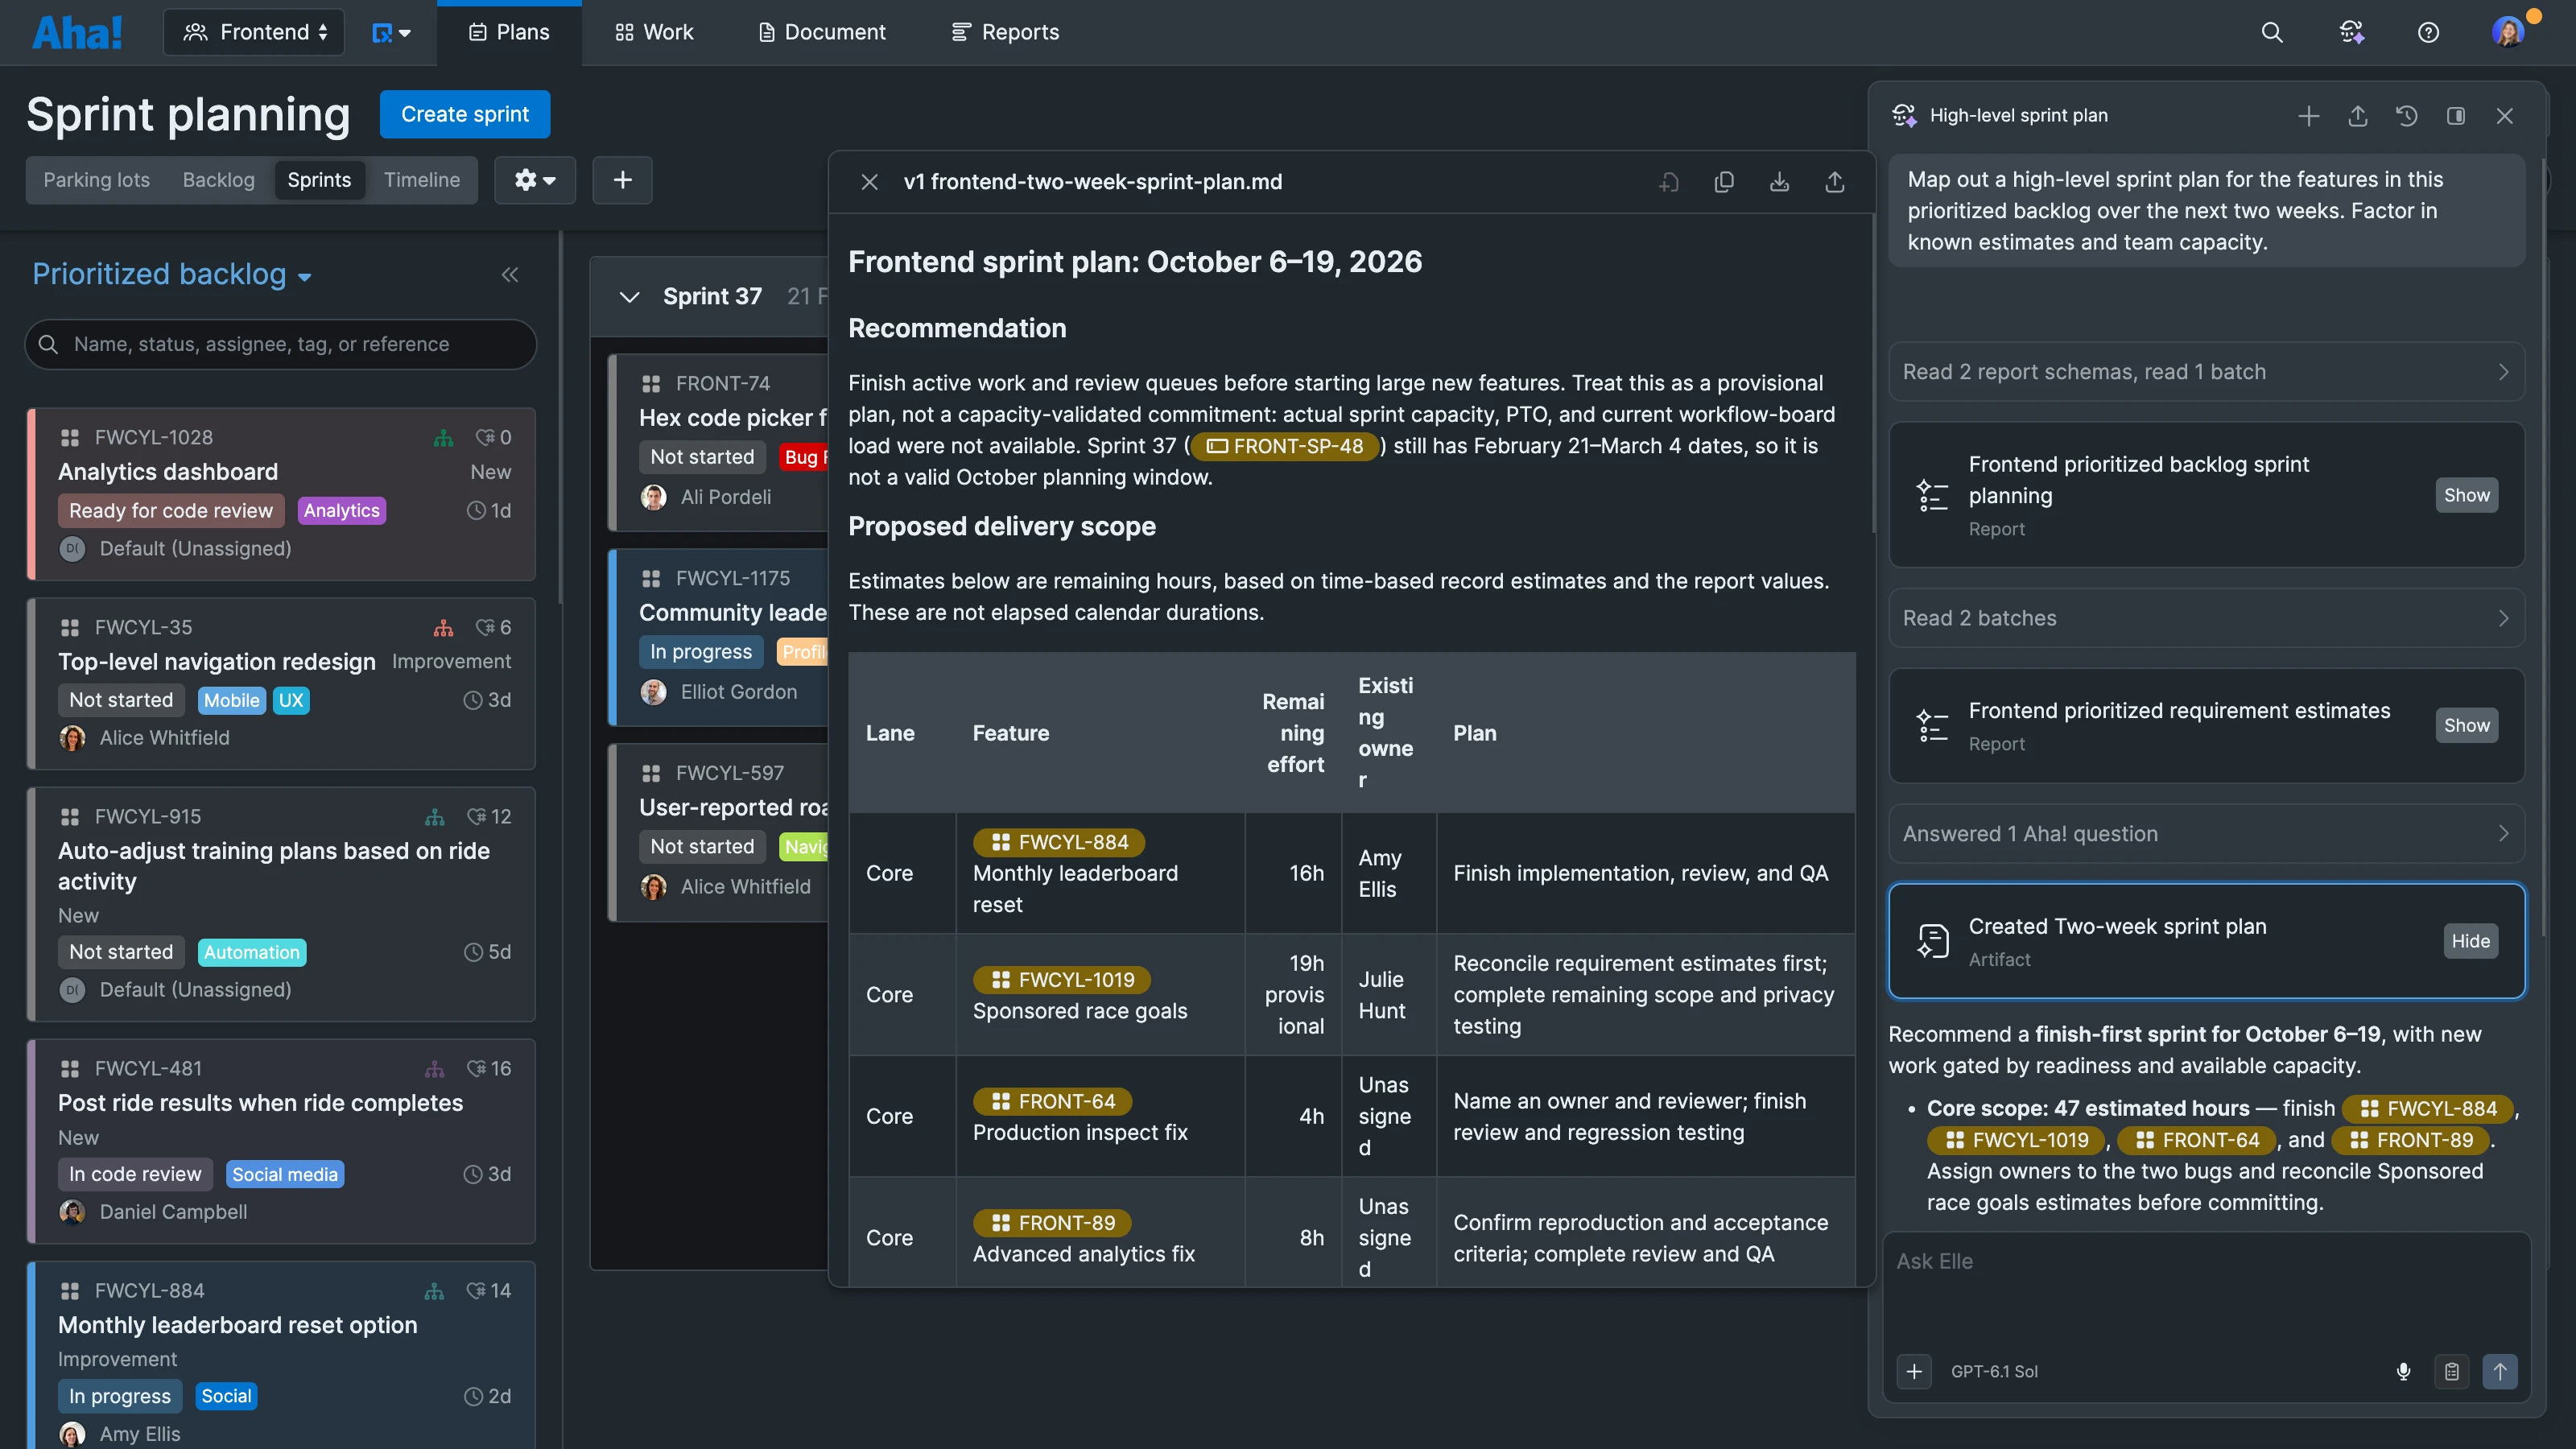Image resolution: width=2576 pixels, height=1449 pixels.
Task: Hide the Two-week sprint plan artifact
Action: tap(2471, 941)
